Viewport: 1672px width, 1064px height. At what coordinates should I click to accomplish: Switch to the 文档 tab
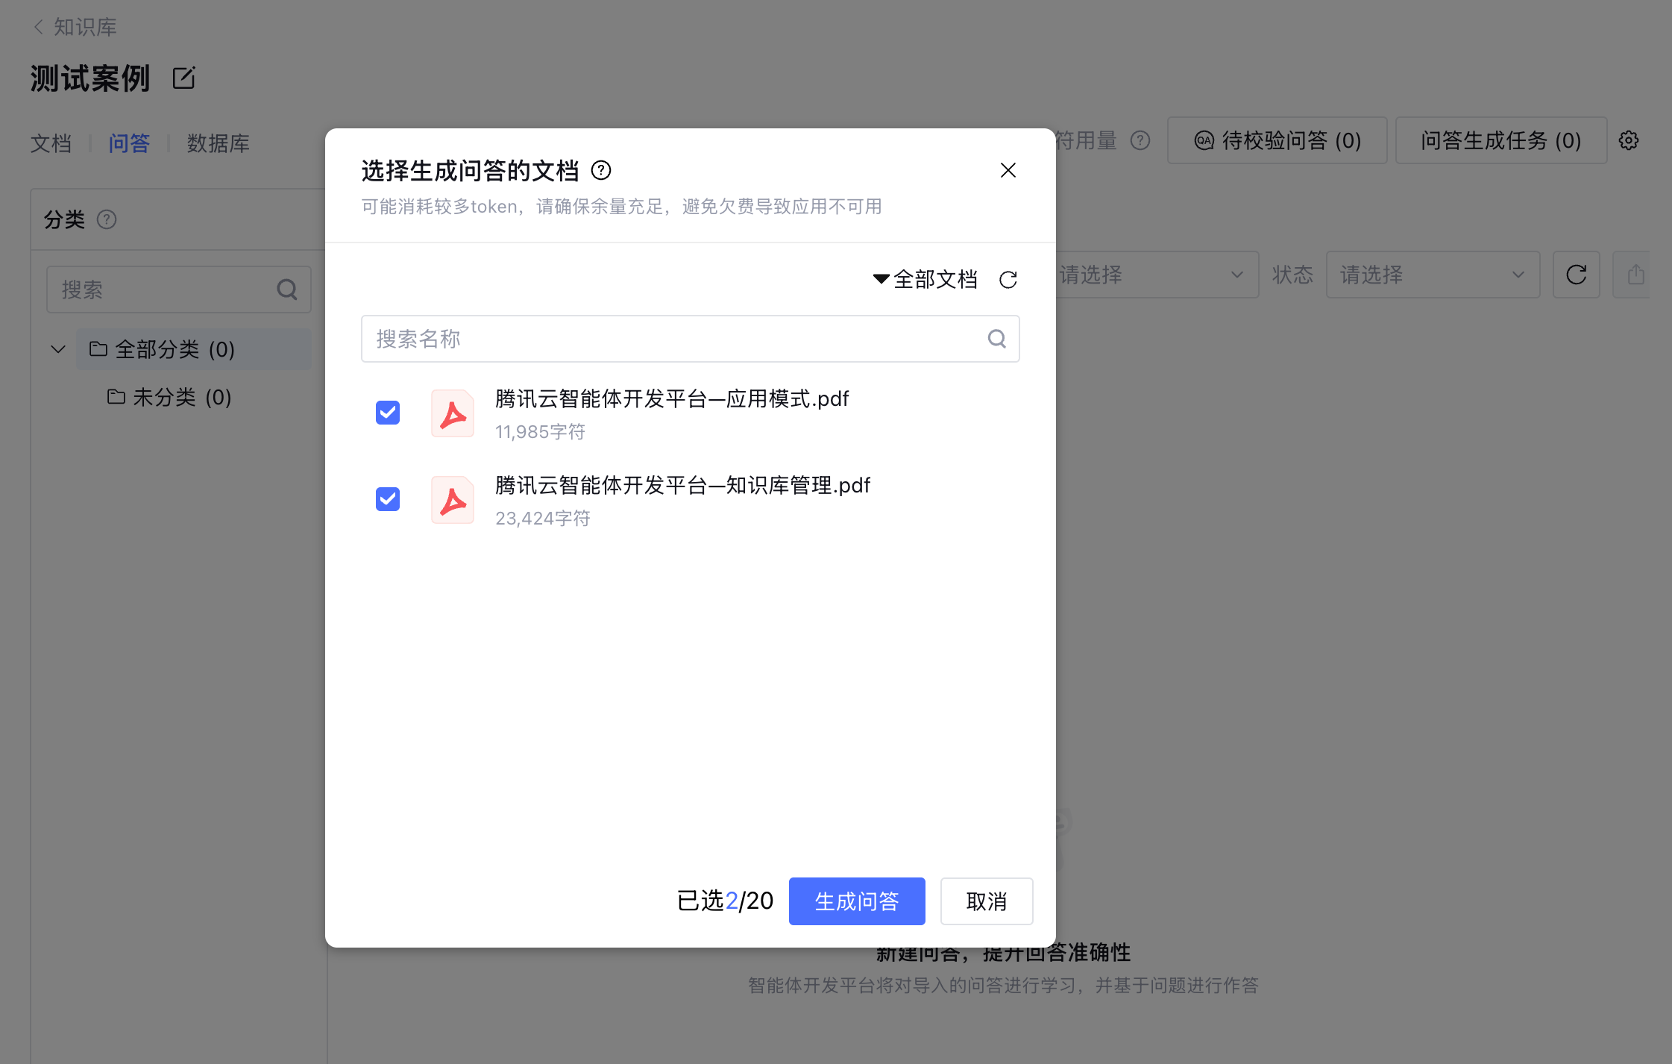tap(51, 143)
